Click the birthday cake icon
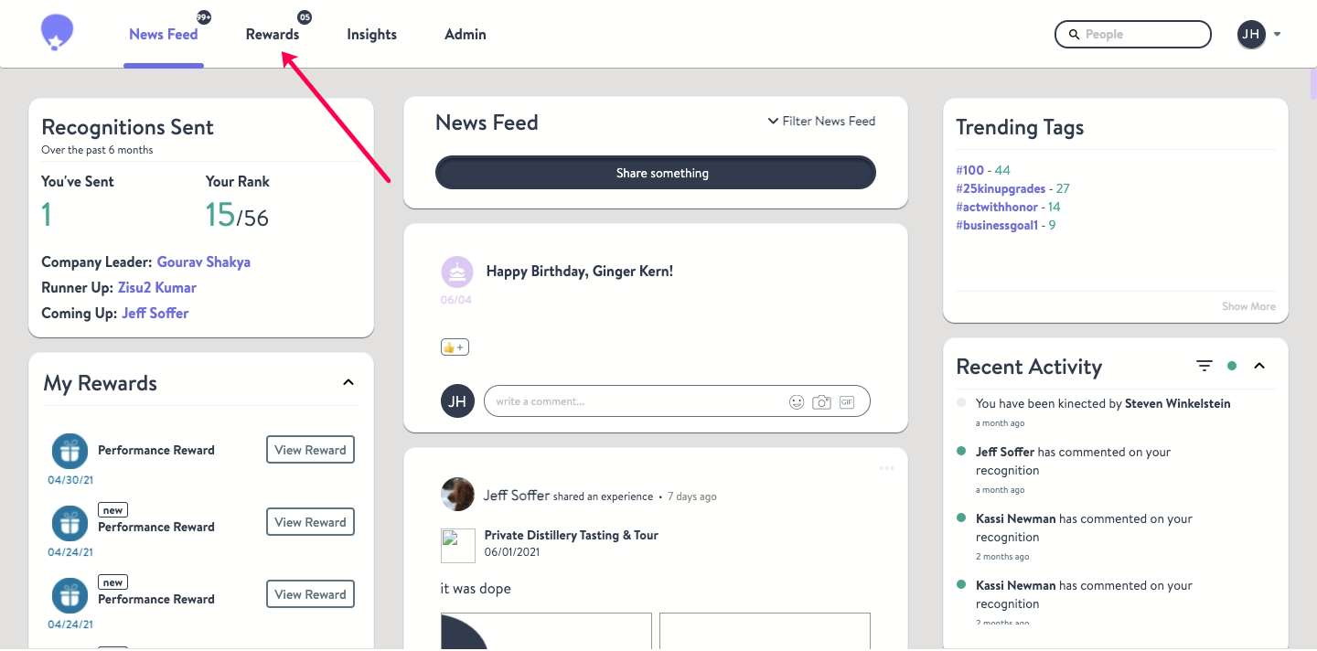This screenshot has width=1317, height=651. click(x=457, y=272)
